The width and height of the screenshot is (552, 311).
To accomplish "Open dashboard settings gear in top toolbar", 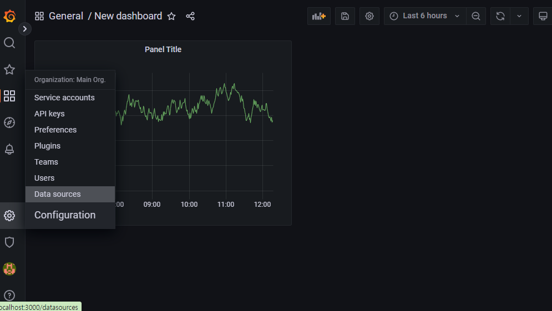I will point(369,16).
